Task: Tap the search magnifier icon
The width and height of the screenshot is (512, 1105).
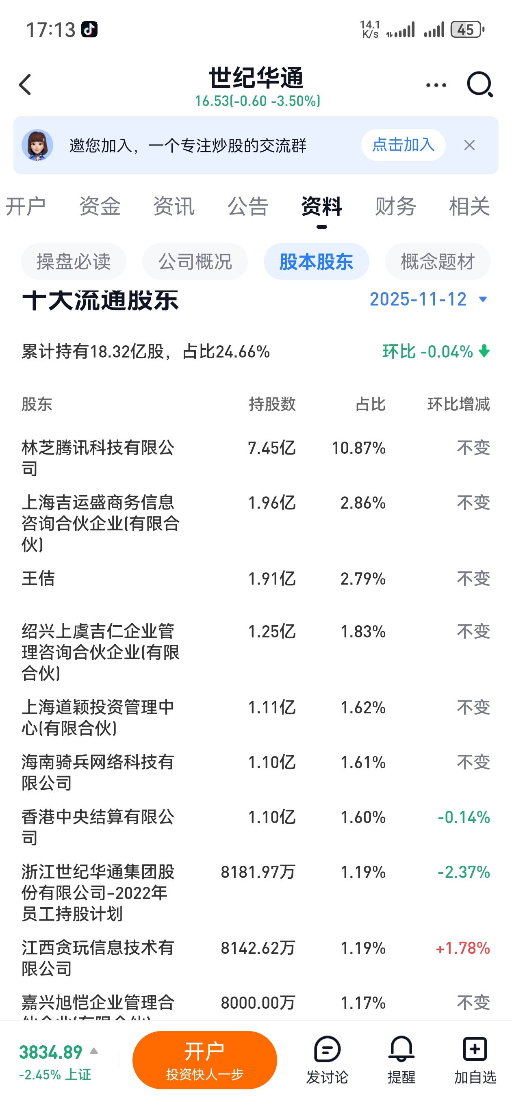Action: (480, 84)
